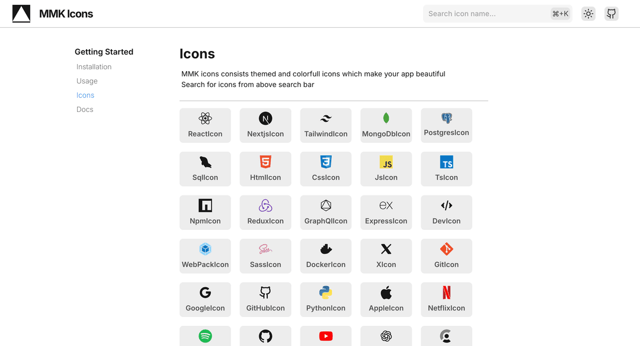Open the Docs link
The height and width of the screenshot is (346, 640).
85,109
